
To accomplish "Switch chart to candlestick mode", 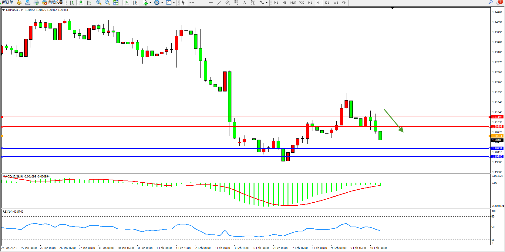I will [80, 2].
